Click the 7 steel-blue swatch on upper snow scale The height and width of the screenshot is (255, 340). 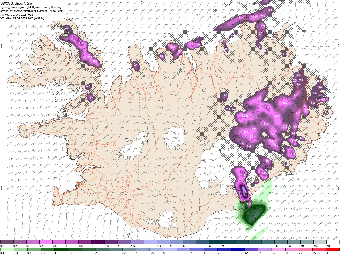pos(202,242)
